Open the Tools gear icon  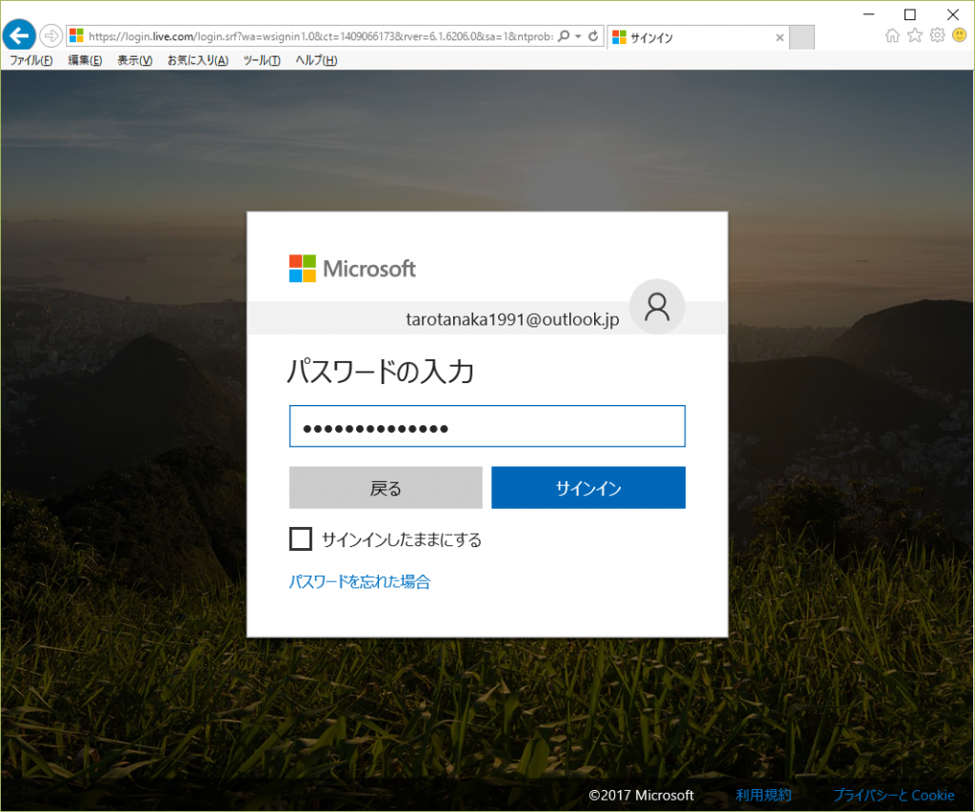pyautogui.click(x=937, y=35)
